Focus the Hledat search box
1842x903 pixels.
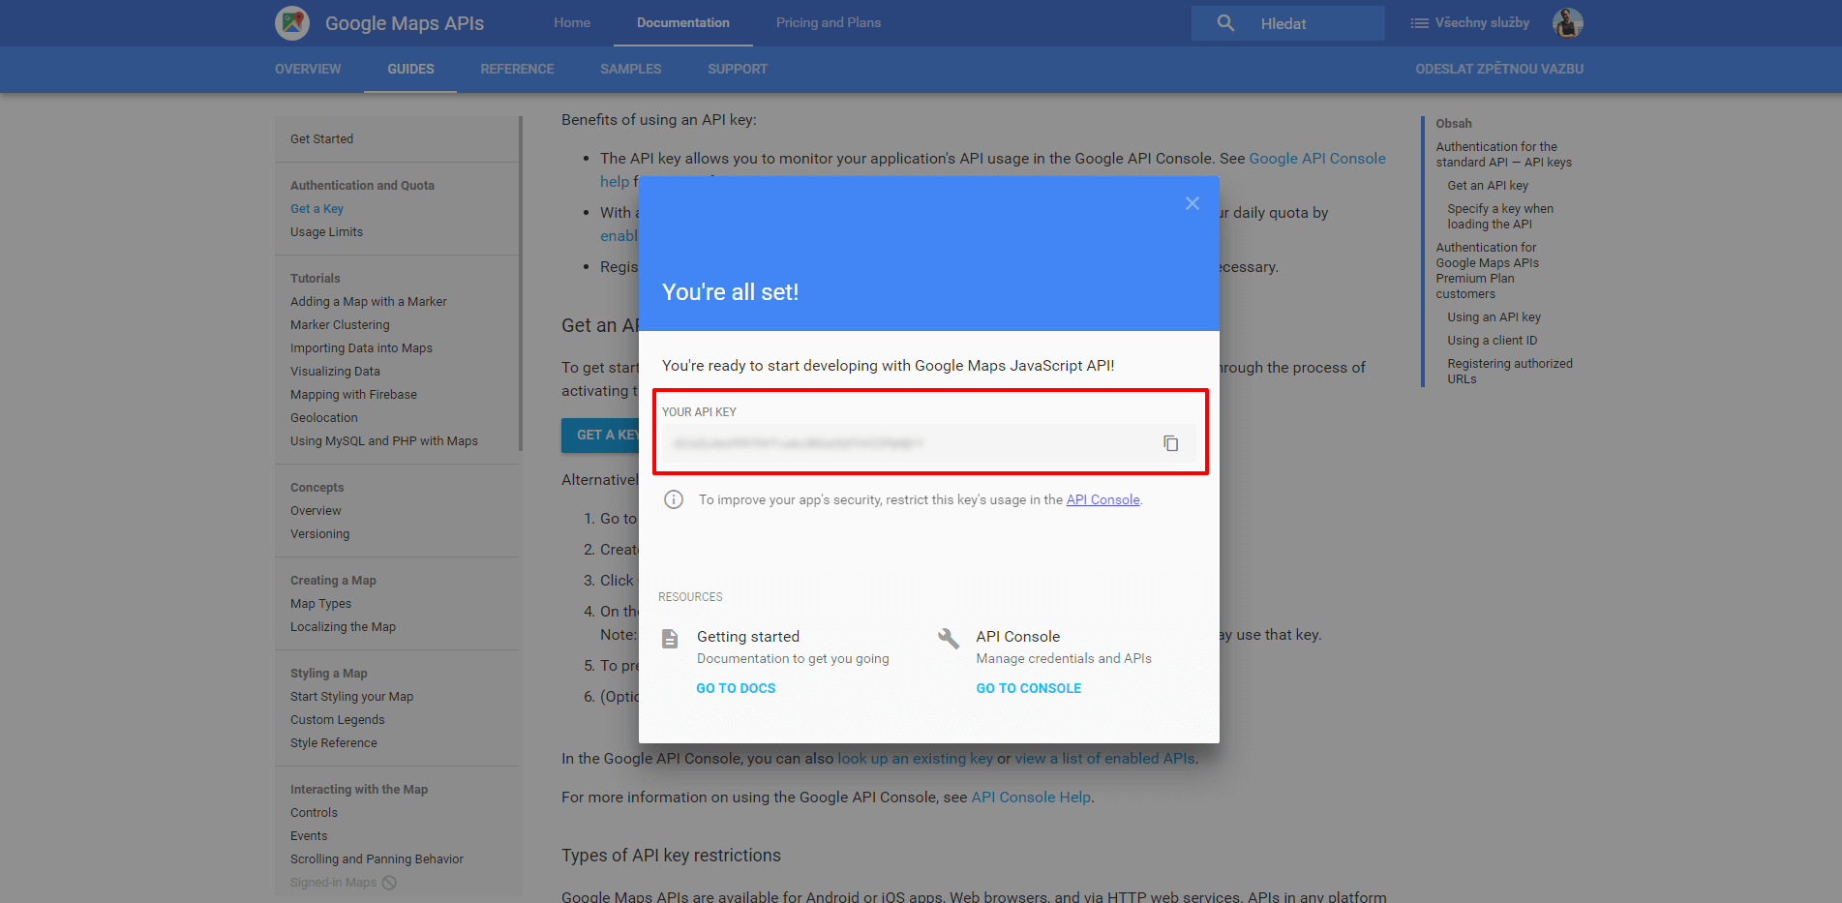pos(1288,23)
